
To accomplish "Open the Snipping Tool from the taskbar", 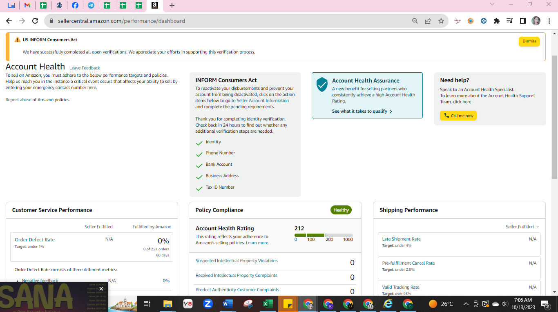I will point(248,304).
